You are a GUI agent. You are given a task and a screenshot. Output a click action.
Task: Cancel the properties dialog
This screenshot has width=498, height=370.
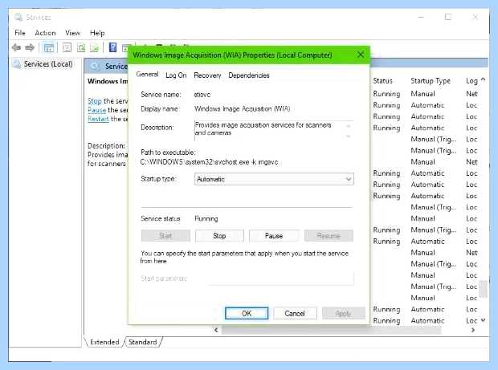pyautogui.click(x=295, y=313)
